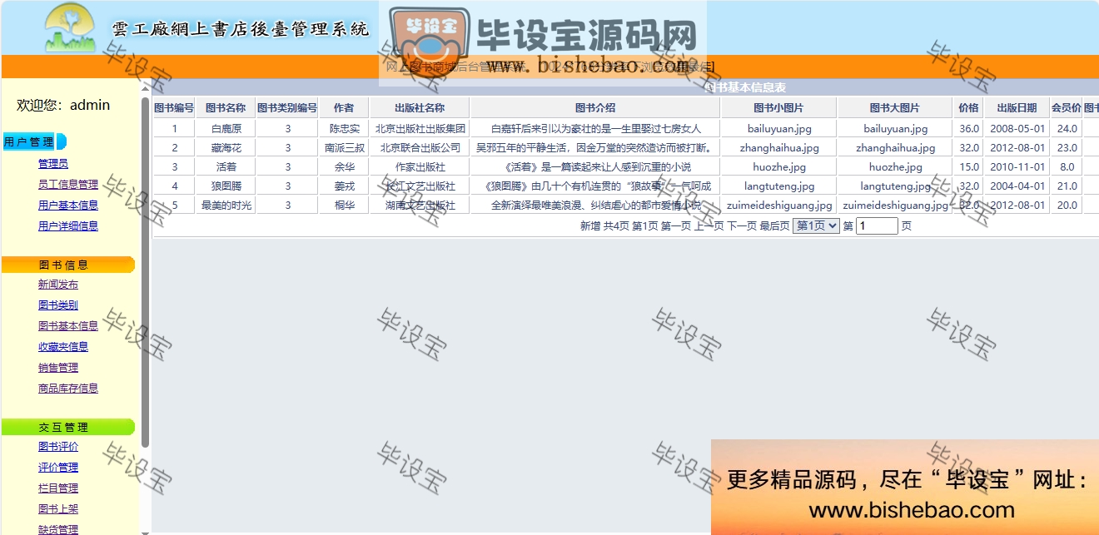Click the 图书介绍 column header
This screenshot has height=535, width=1099.
(595, 108)
